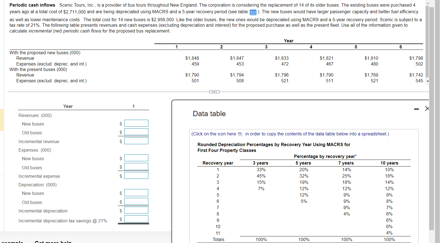Click the Old buses depreciation input
440x243 pixels.
pos(136,201)
